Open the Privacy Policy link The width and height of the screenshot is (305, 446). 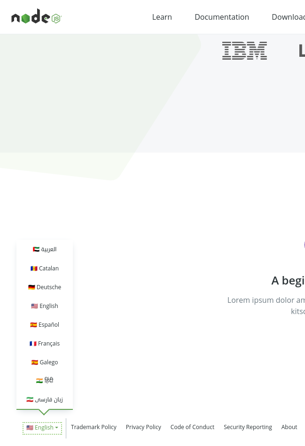pos(143,427)
